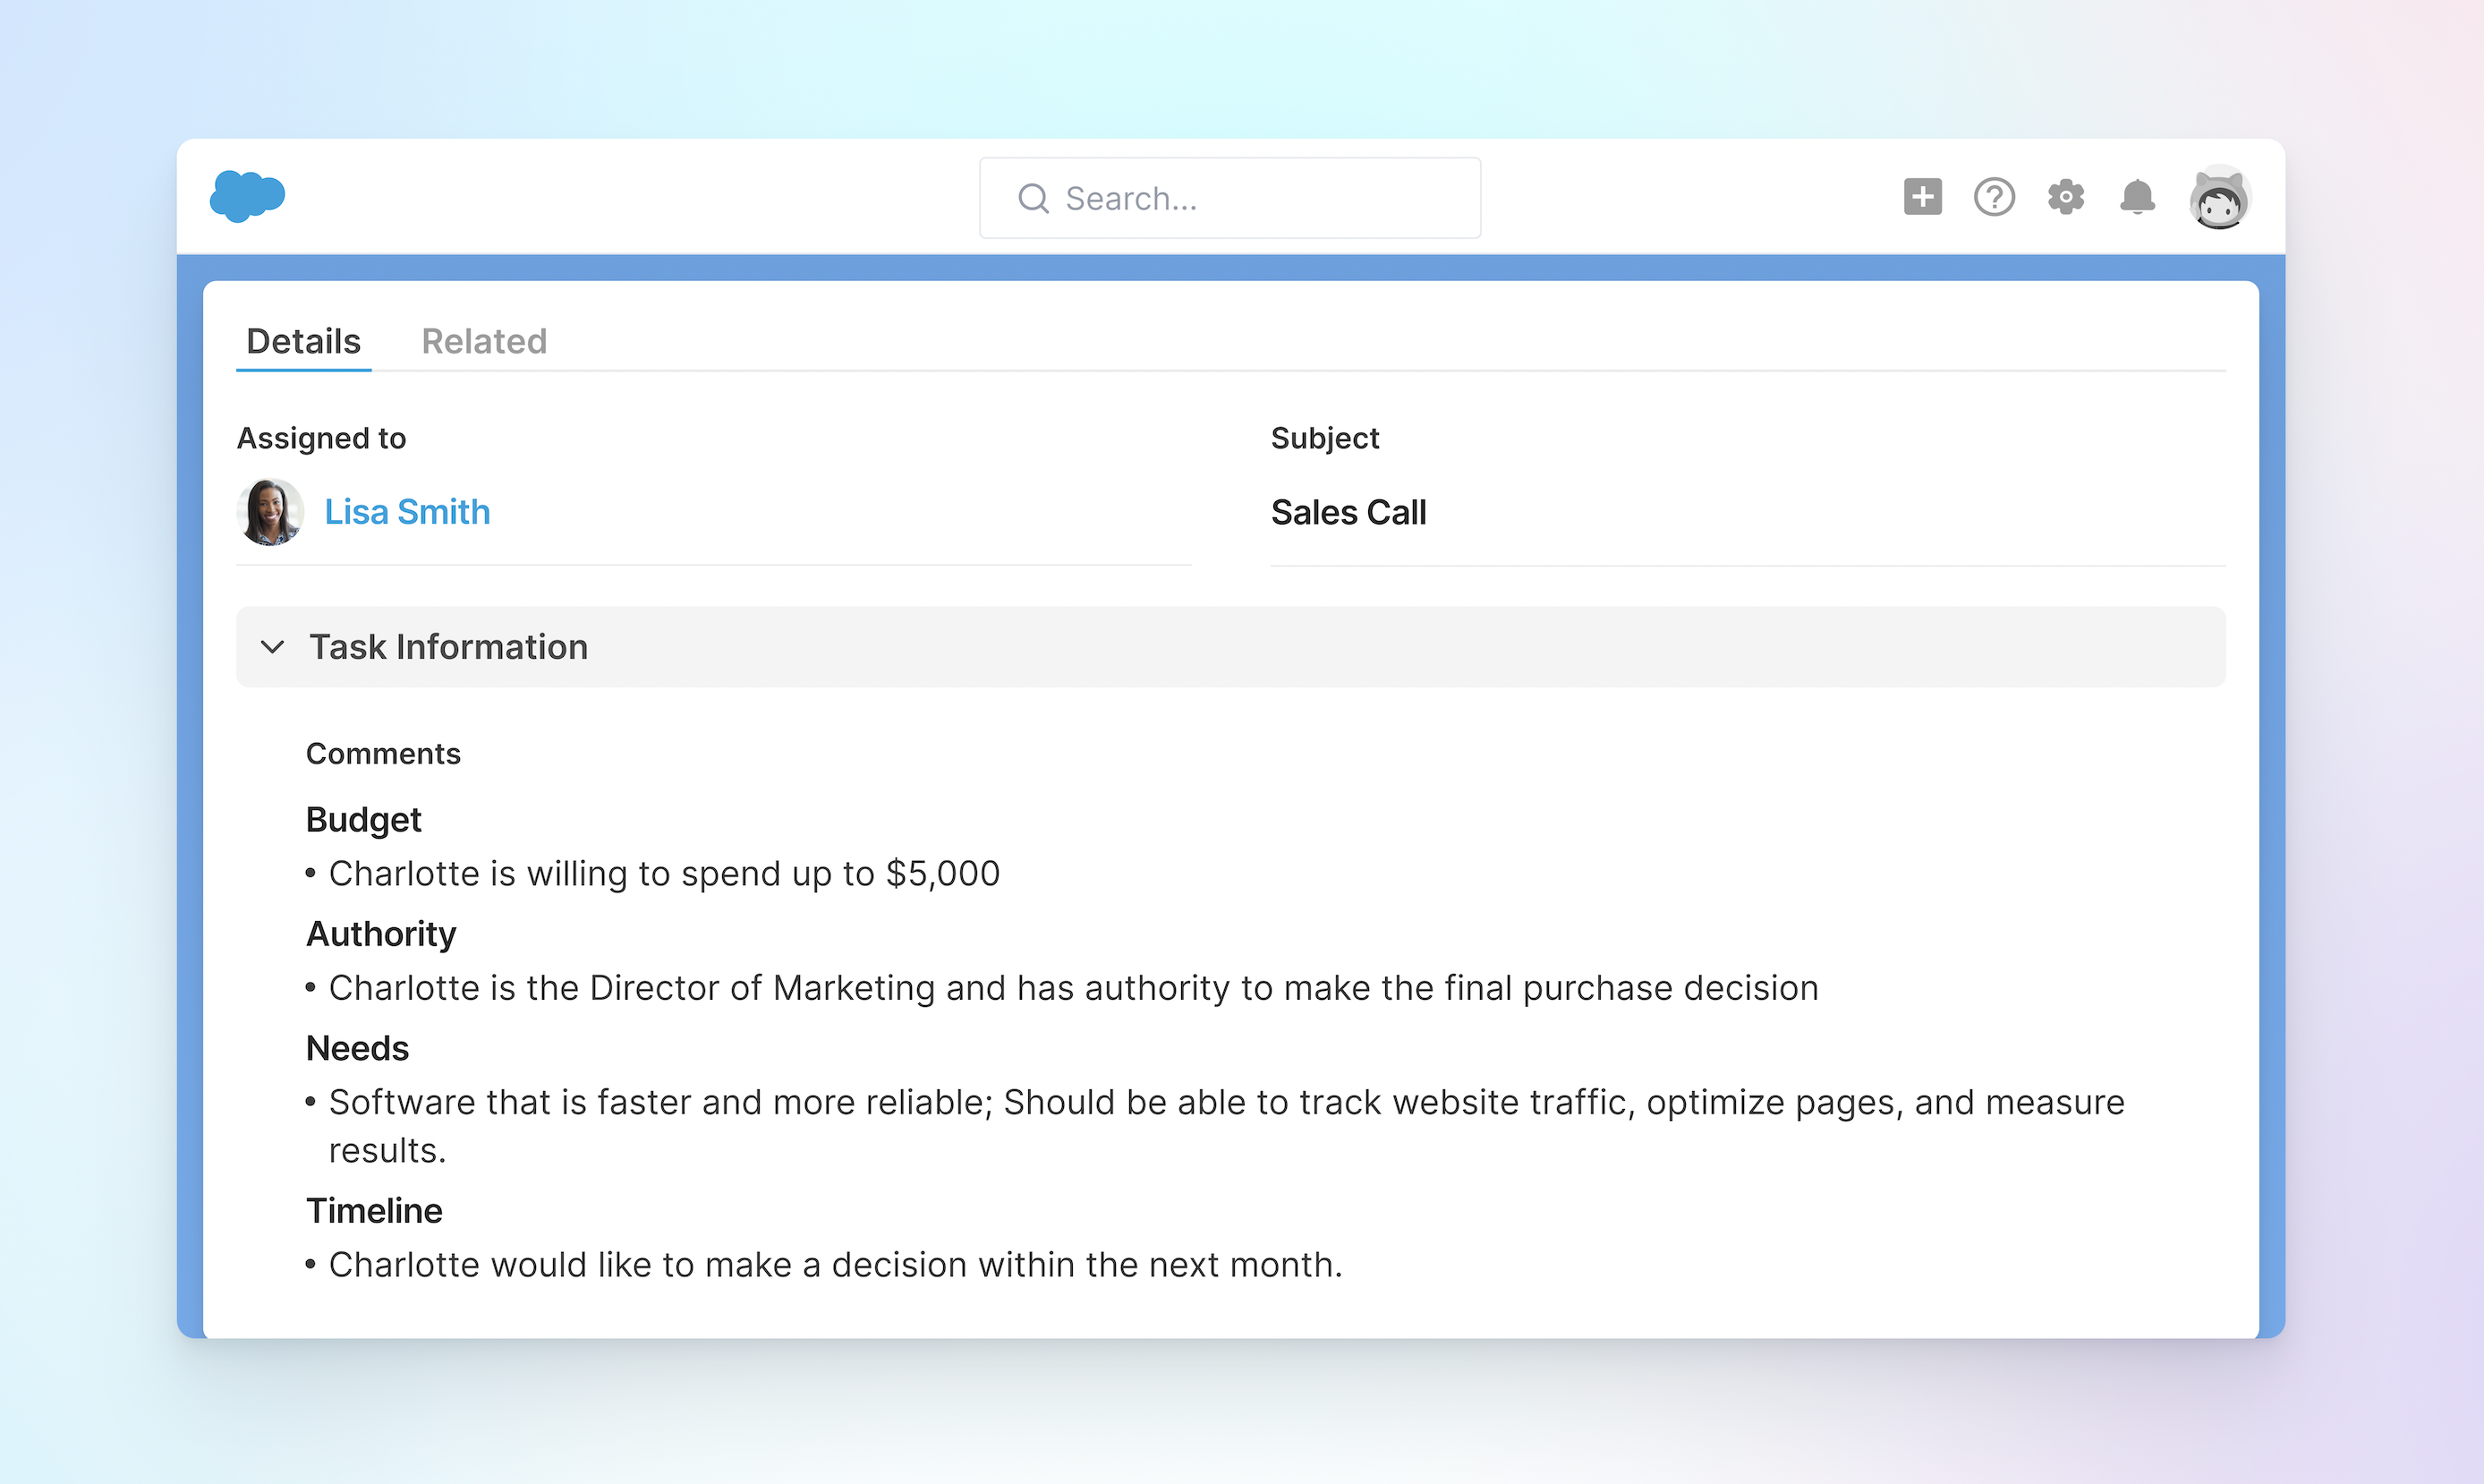Click the Assigned to field label
The image size is (2484, 1484).
tap(321, 438)
